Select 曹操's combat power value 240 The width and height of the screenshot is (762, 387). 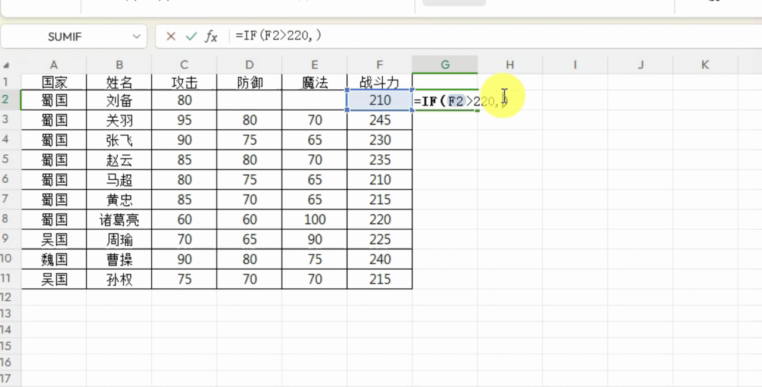tap(379, 259)
